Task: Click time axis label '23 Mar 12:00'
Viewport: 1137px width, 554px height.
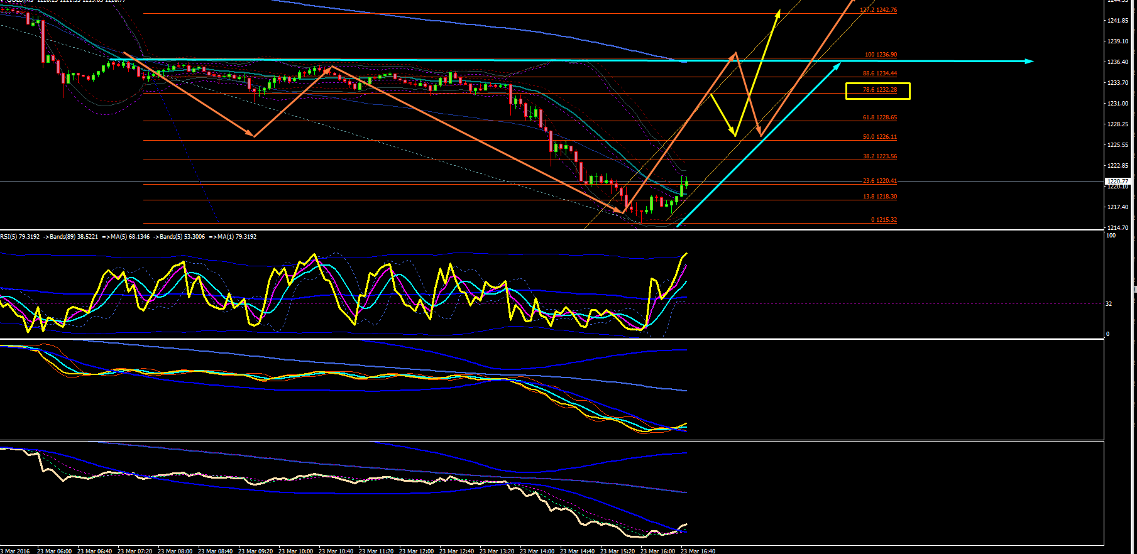Action: pos(417,551)
